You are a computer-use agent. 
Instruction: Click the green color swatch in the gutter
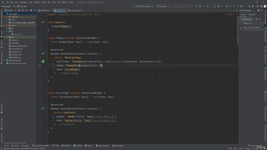click(43, 61)
